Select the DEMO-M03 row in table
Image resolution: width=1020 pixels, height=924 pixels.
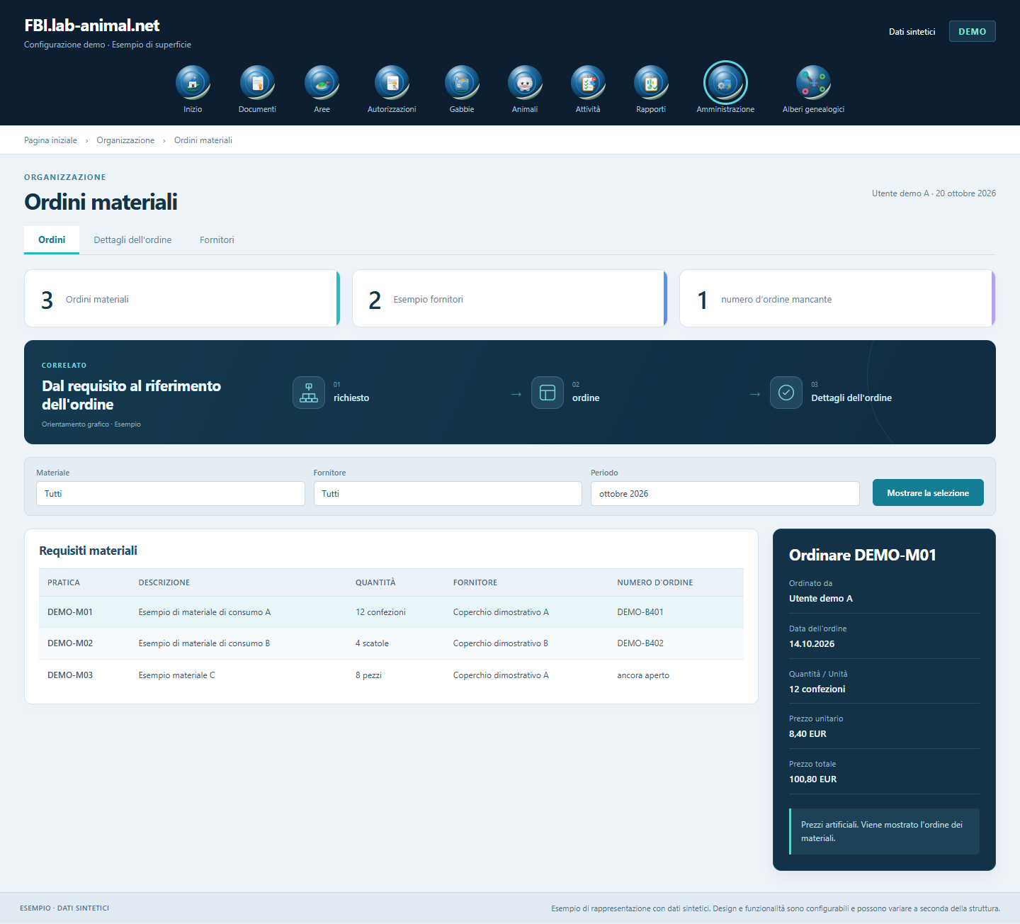(x=391, y=675)
